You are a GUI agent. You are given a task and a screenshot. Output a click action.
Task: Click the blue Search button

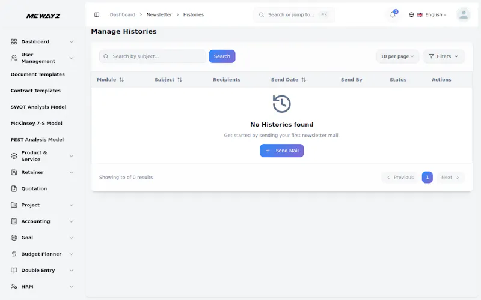click(222, 56)
